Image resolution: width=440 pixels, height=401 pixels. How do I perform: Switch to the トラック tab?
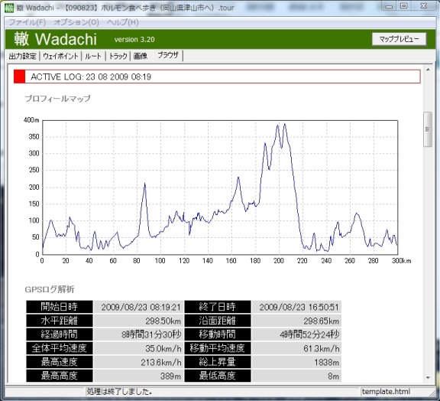point(118,56)
